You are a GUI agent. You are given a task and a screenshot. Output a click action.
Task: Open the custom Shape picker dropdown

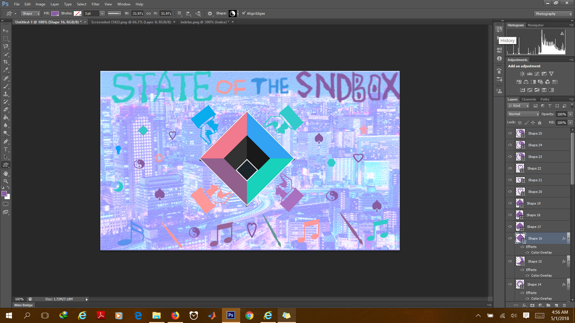pos(237,13)
